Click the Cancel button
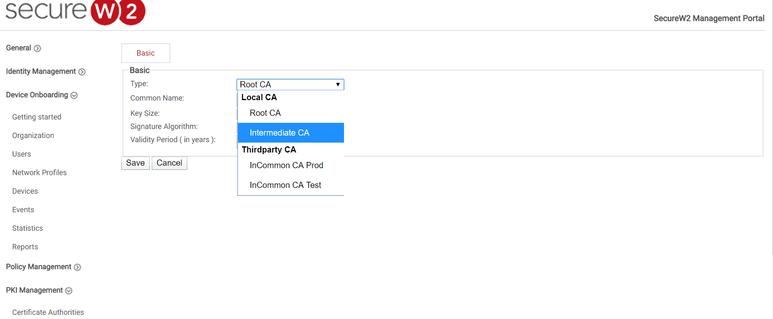 point(169,163)
